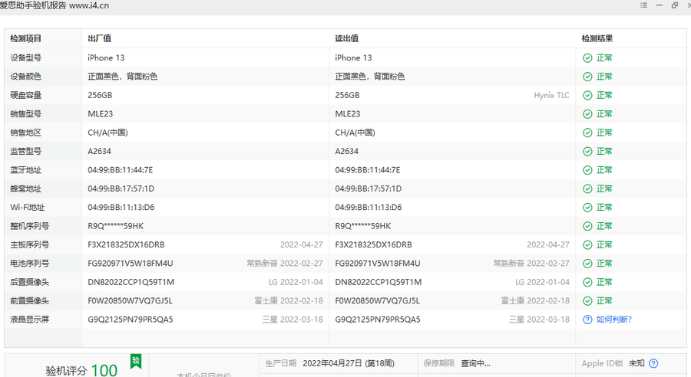Click read cellular address 04:99:BB:17:57:1D
691x377 pixels.
[369, 188]
